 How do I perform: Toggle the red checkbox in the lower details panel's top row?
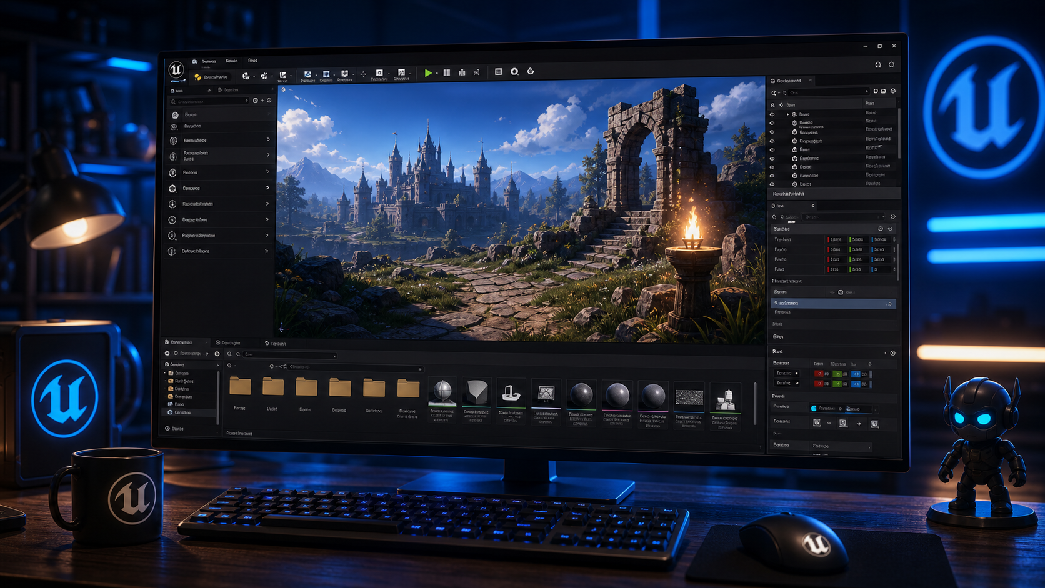819,374
